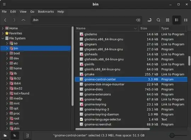The width and height of the screenshot is (191, 140).
Task: Adjust the zoom slider in status bar
Action: (172, 135)
